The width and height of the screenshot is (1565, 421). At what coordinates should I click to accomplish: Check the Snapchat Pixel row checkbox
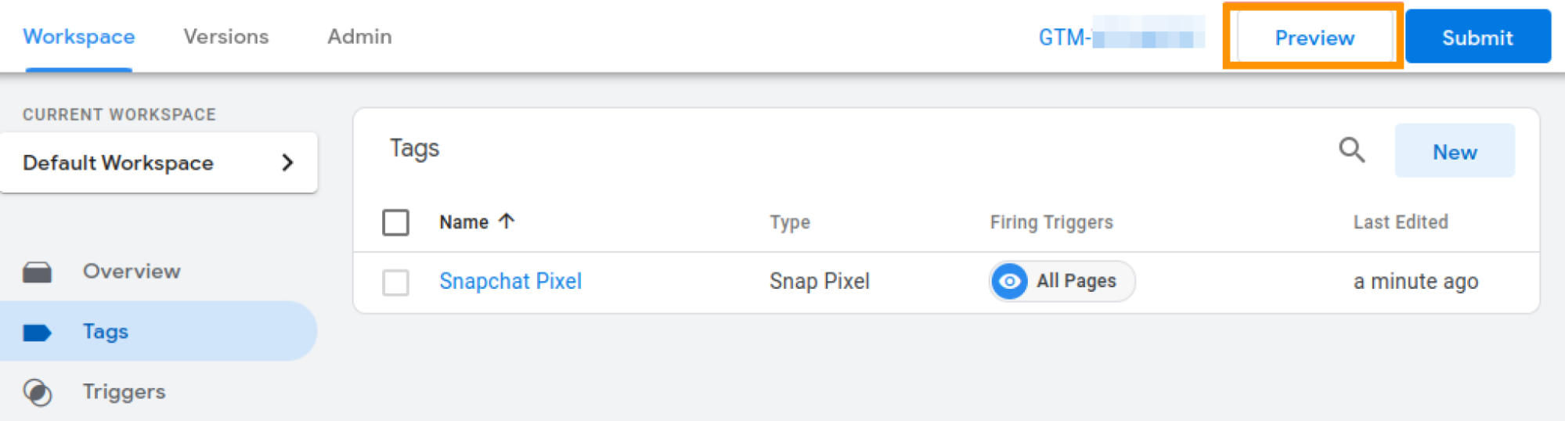(395, 282)
